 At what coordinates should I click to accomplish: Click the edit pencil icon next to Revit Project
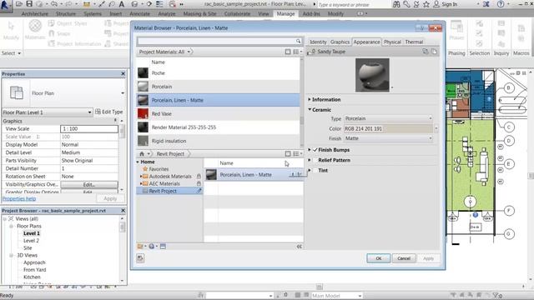pos(199,191)
